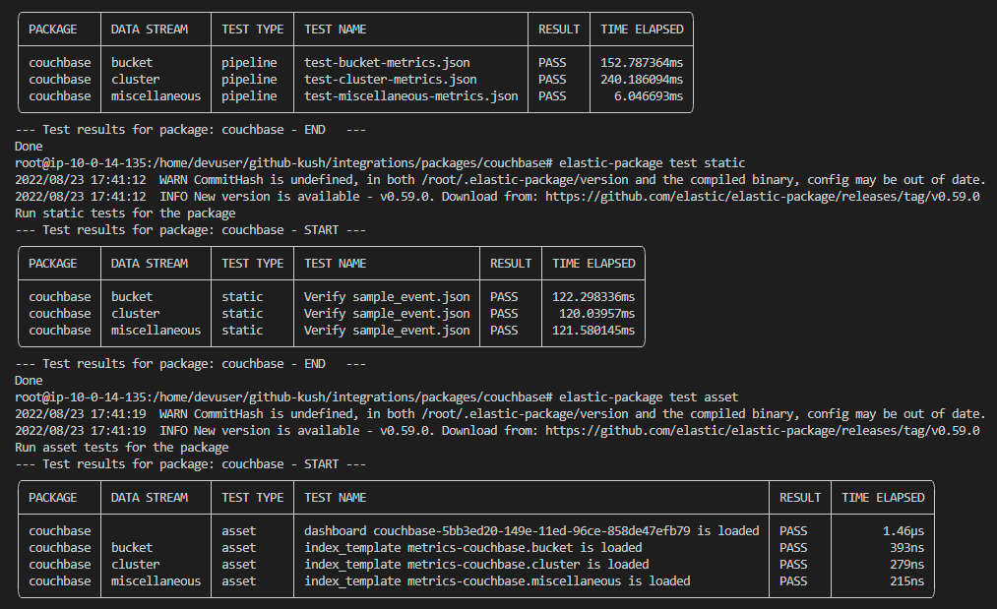This screenshot has width=997, height=609.
Task: Click the 6.046693ms elapsed time value
Action: click(649, 96)
